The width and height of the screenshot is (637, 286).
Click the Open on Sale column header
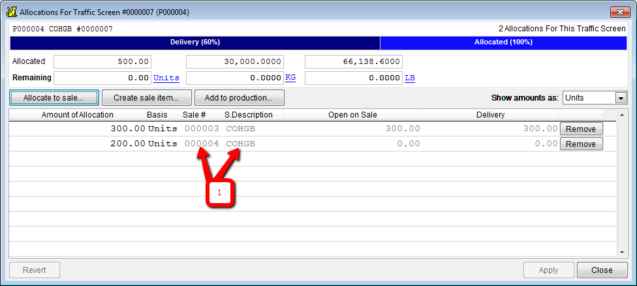coord(352,115)
